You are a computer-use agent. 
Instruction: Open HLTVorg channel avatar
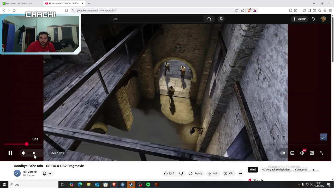[17, 173]
